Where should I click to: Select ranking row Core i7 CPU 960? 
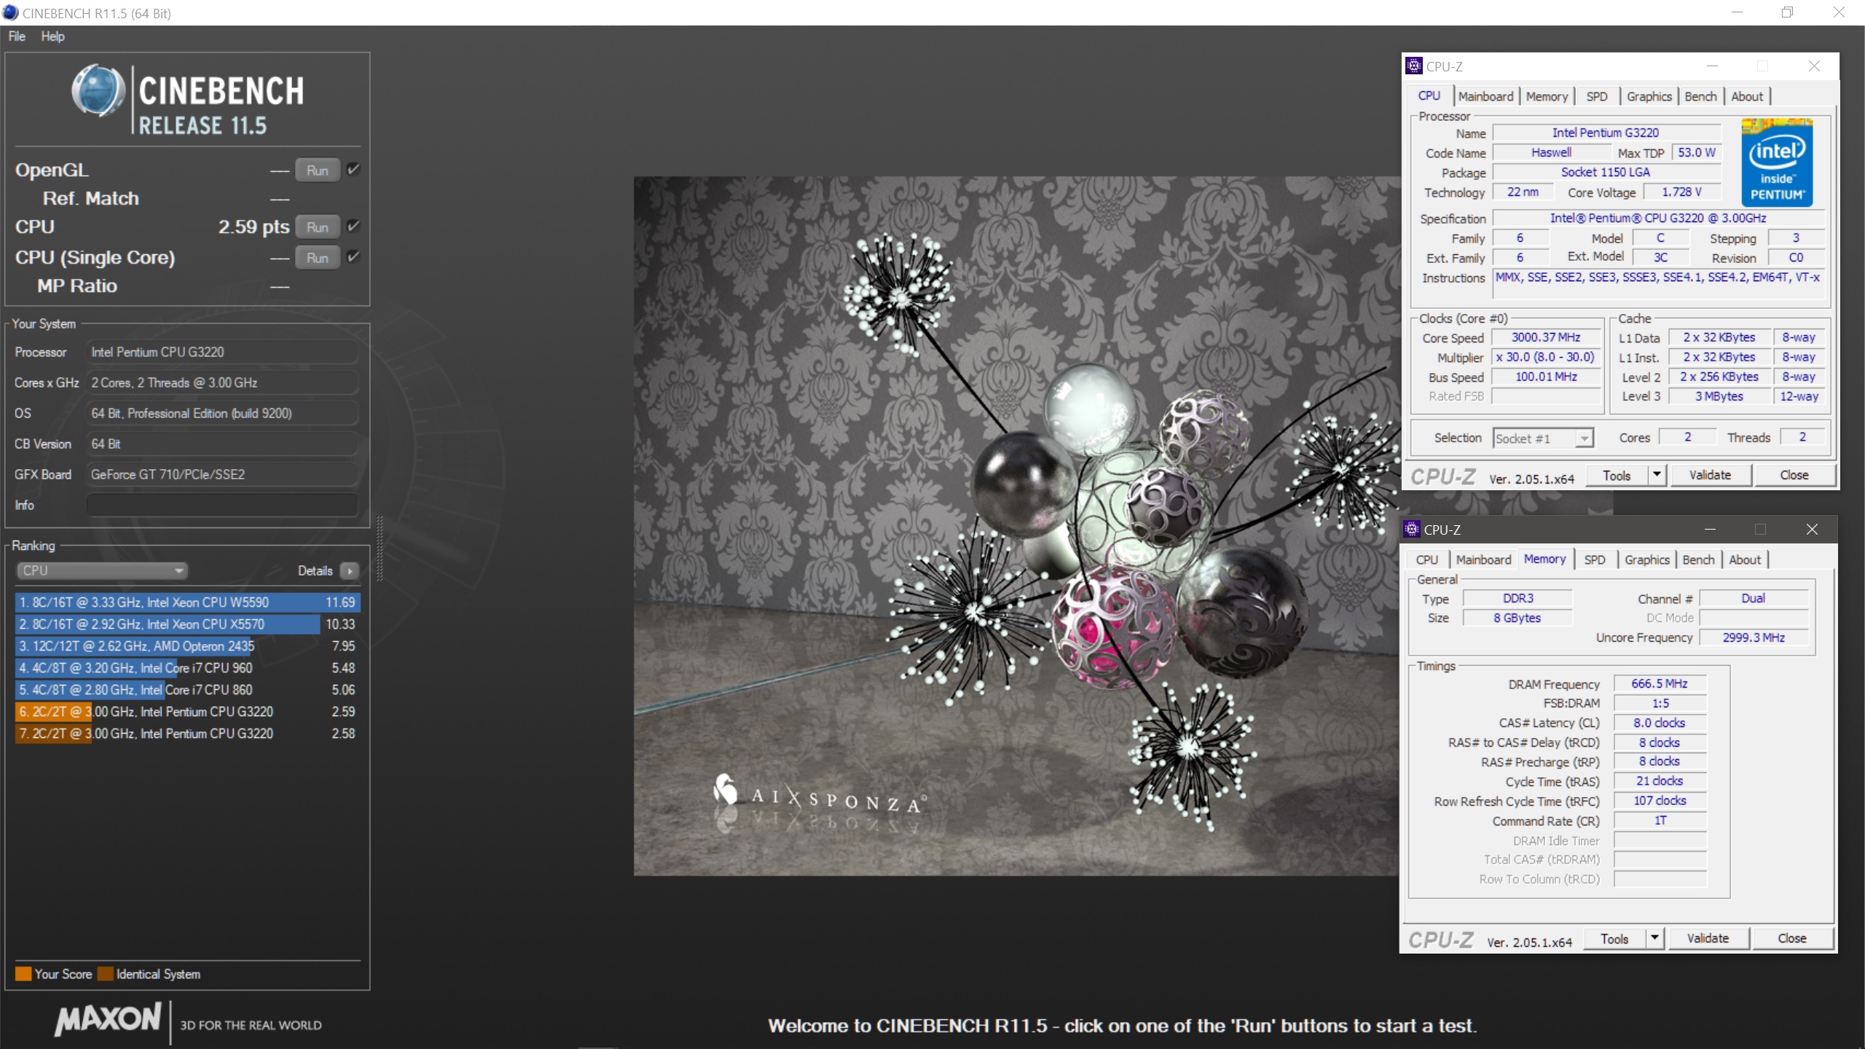coord(187,668)
